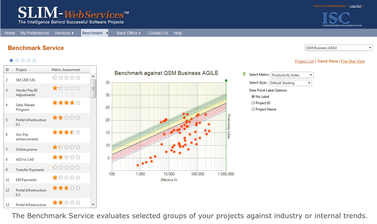
Task: Open the Select Style Default Shading dropdown
Action: [290, 83]
